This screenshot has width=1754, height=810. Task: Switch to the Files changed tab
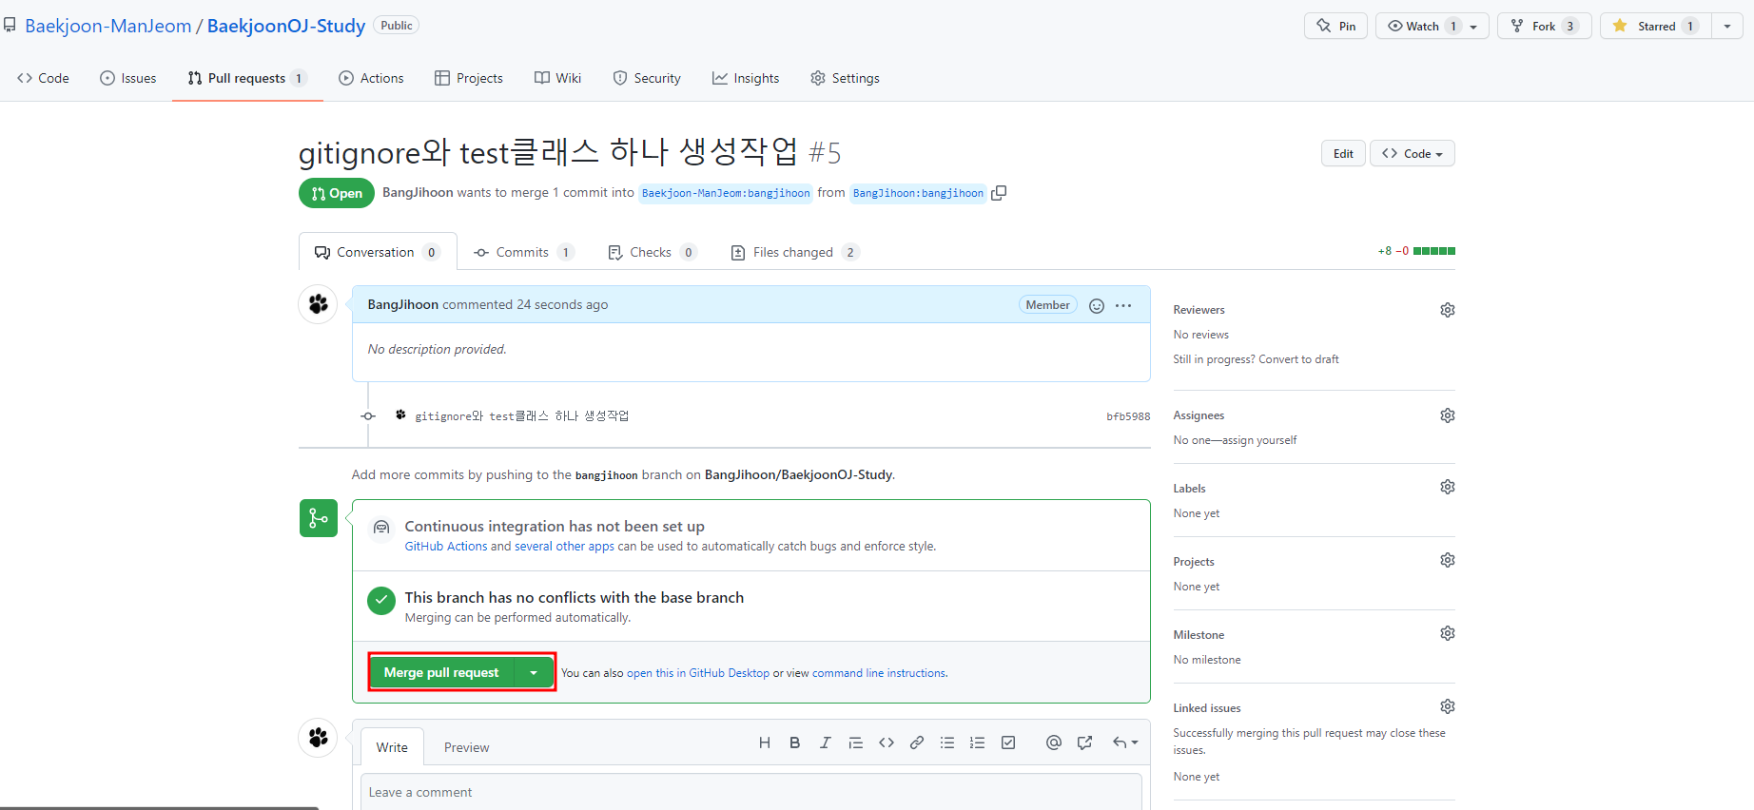click(794, 252)
